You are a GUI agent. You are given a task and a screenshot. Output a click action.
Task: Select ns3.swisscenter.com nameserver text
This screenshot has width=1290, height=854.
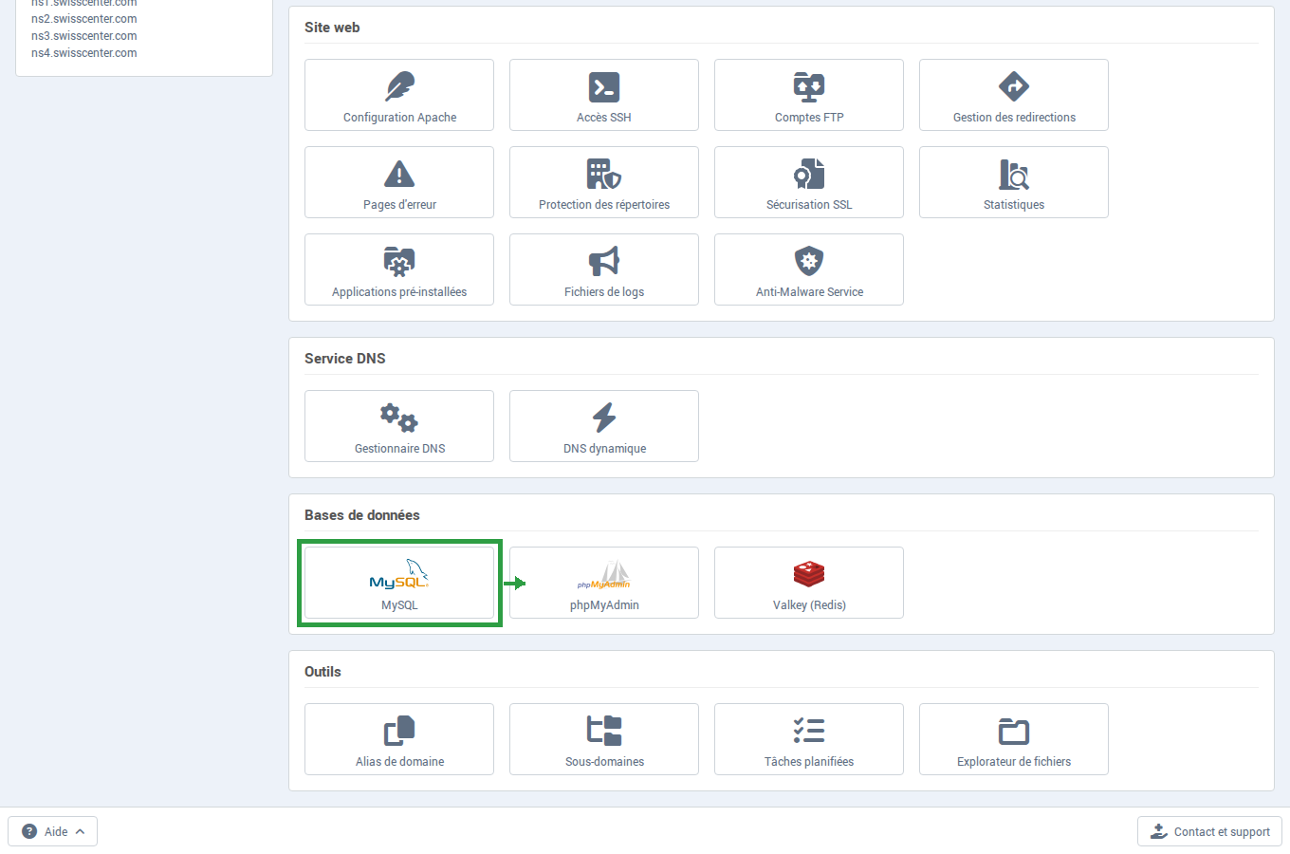pos(83,36)
